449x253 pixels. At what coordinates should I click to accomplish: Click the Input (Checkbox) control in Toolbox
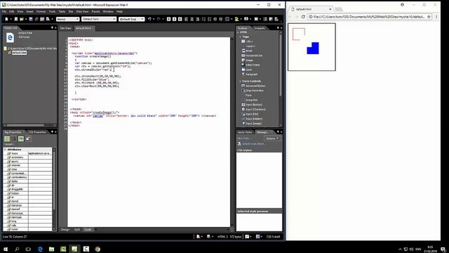[x=253, y=110]
